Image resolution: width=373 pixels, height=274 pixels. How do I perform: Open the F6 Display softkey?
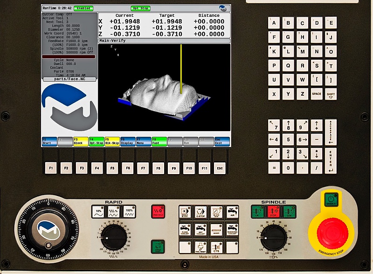128,141
